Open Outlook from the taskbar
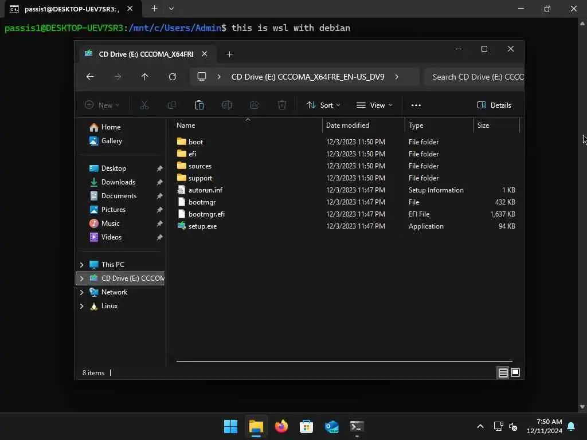This screenshot has width=587, height=440. 332,426
